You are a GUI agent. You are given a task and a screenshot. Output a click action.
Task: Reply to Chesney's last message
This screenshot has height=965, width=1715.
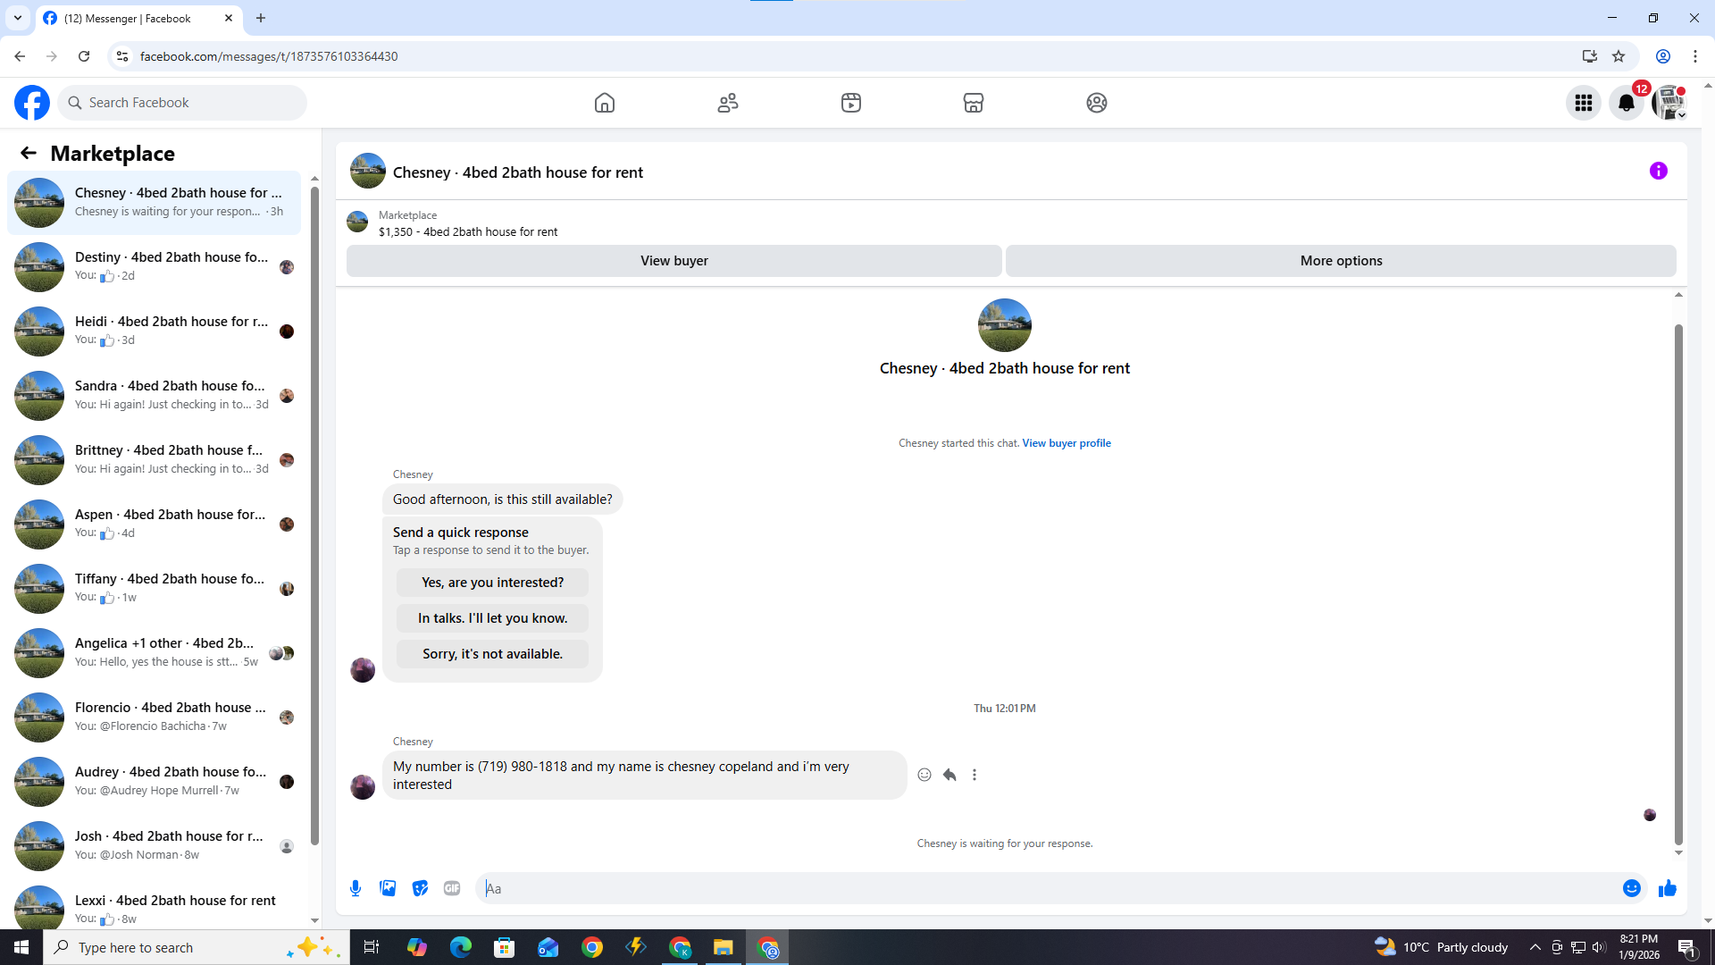pyautogui.click(x=950, y=775)
